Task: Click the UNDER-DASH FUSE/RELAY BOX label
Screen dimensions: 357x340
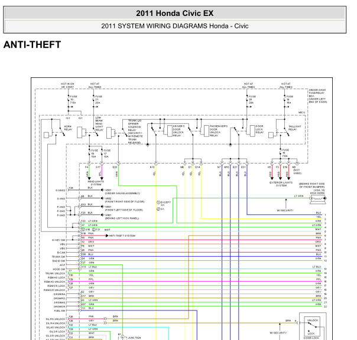Action: click(x=317, y=96)
